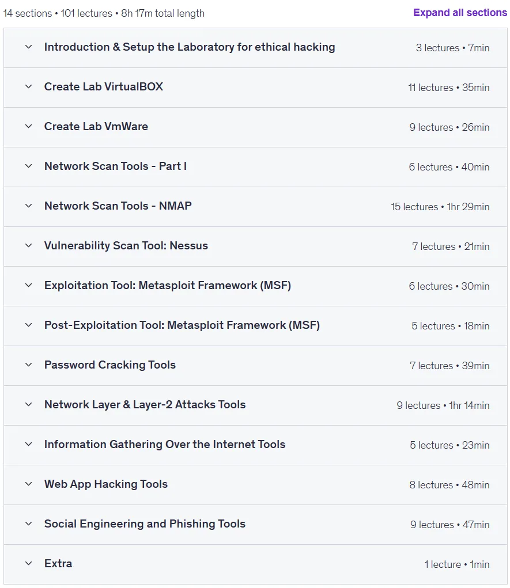The width and height of the screenshot is (510, 588).
Task: Expand chevron for Network Scan Tools - Part I
Action: tap(28, 166)
